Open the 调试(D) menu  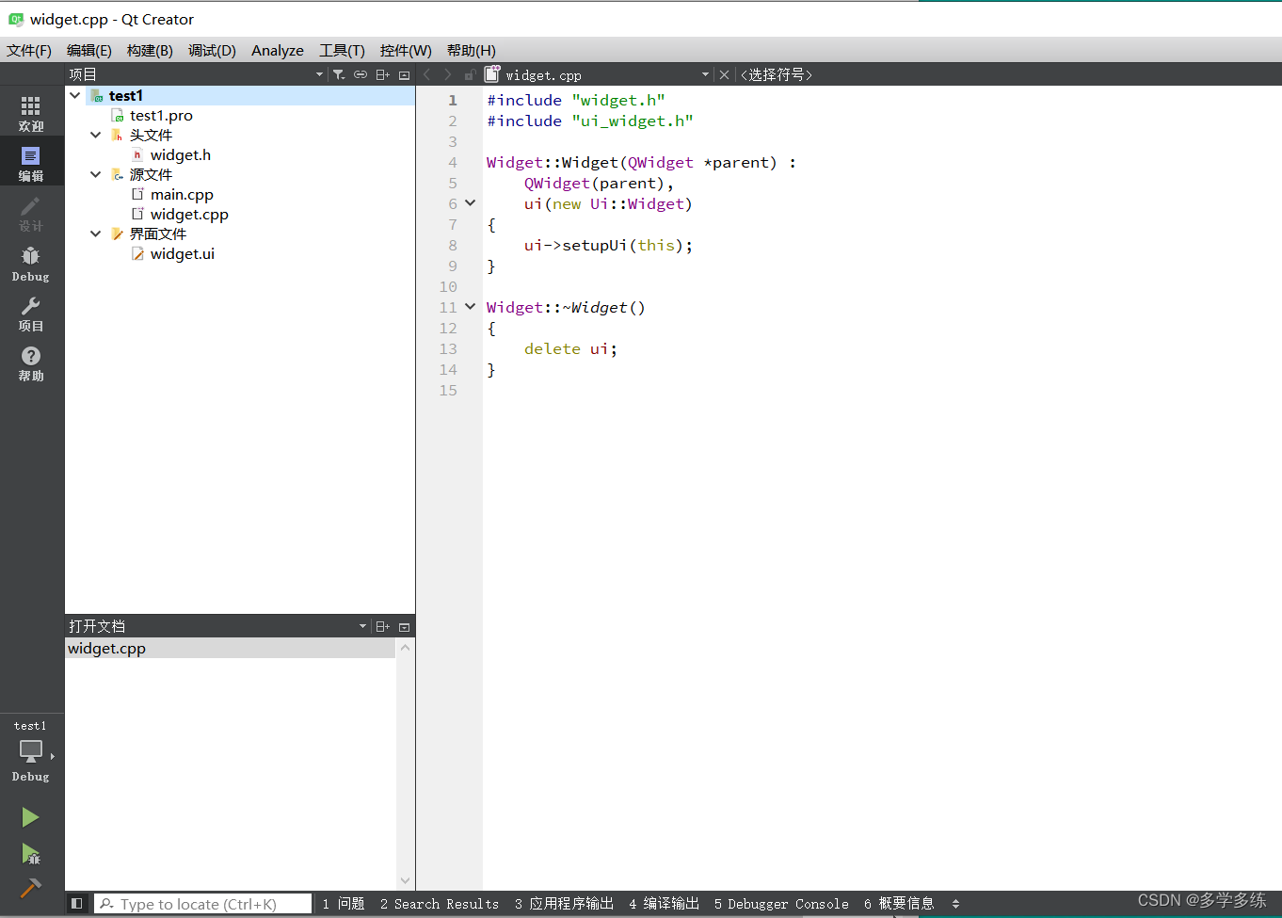[212, 50]
